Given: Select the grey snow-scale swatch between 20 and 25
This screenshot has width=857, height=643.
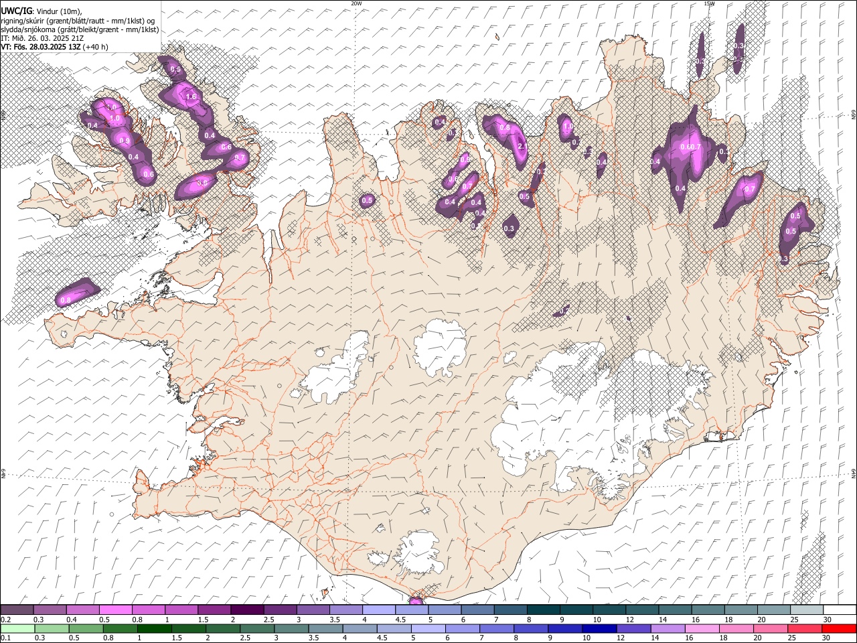Looking at the screenshot, I should (774, 610).
